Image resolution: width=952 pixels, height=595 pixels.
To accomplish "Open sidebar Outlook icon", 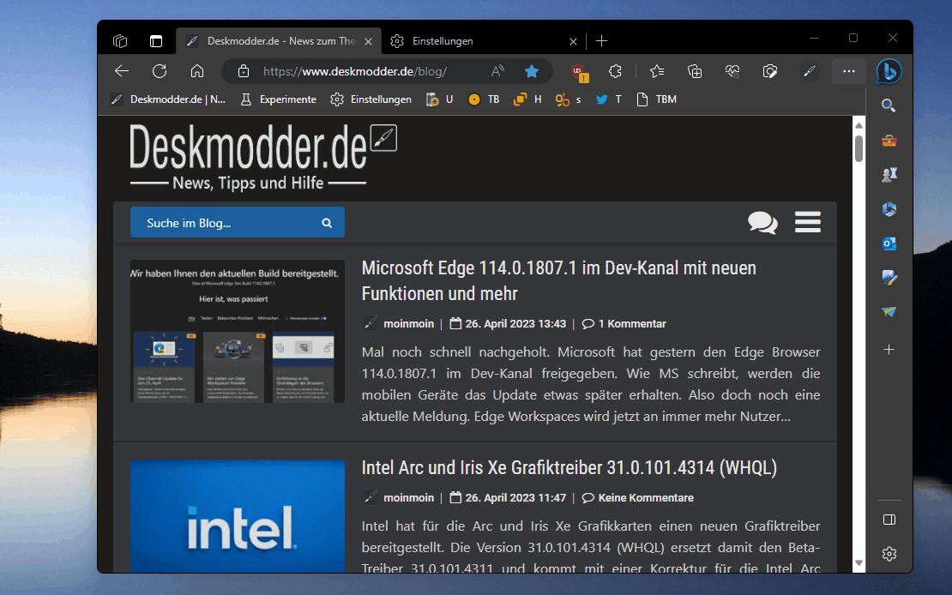I will coord(889,243).
